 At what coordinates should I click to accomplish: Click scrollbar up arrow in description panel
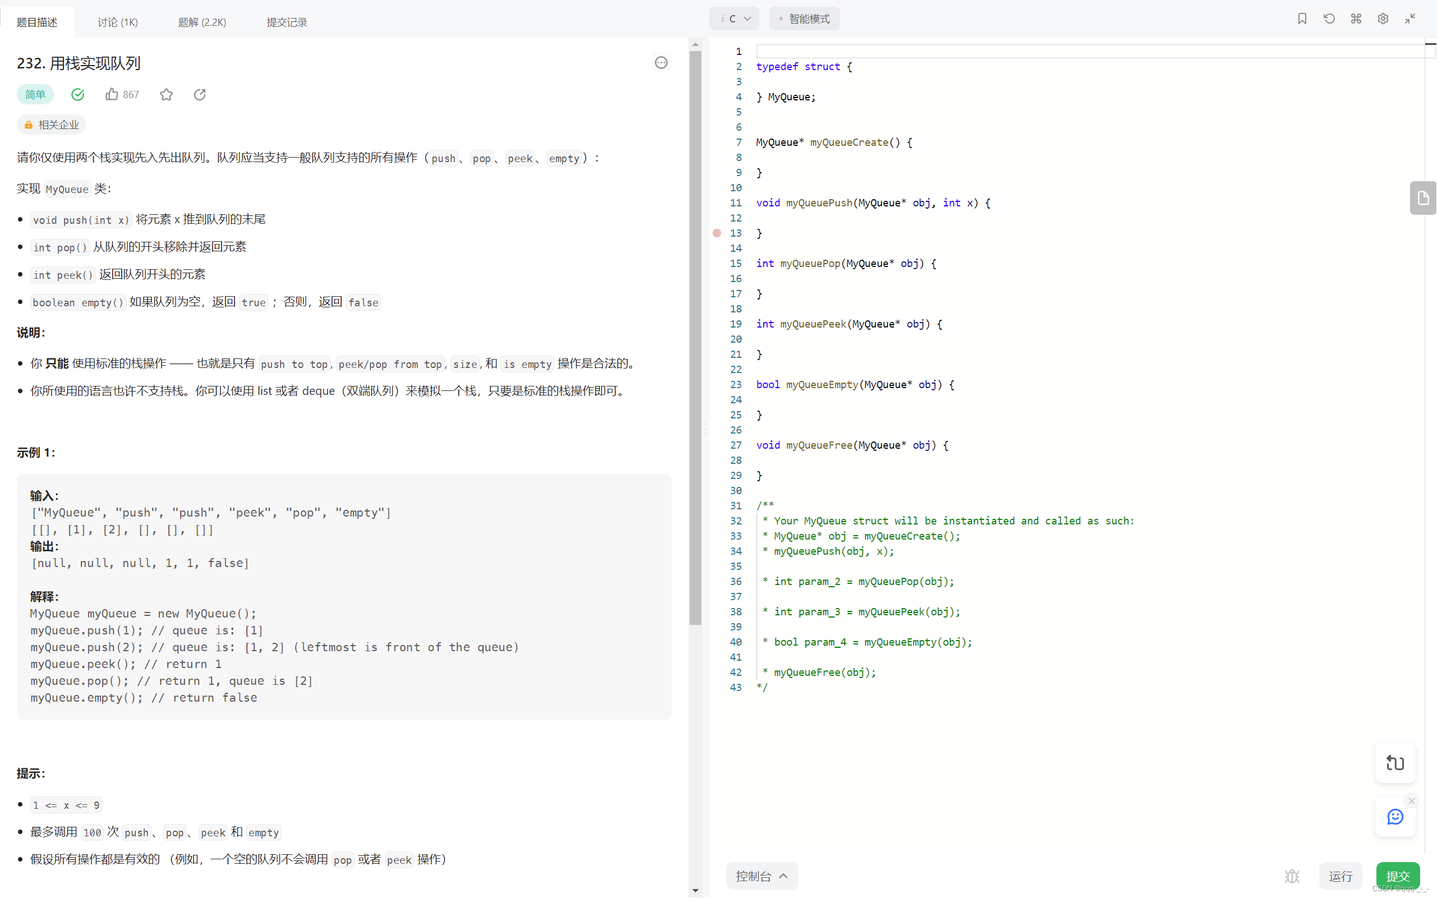tap(695, 44)
